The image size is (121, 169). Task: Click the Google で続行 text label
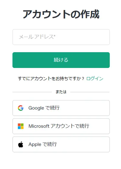(44, 108)
